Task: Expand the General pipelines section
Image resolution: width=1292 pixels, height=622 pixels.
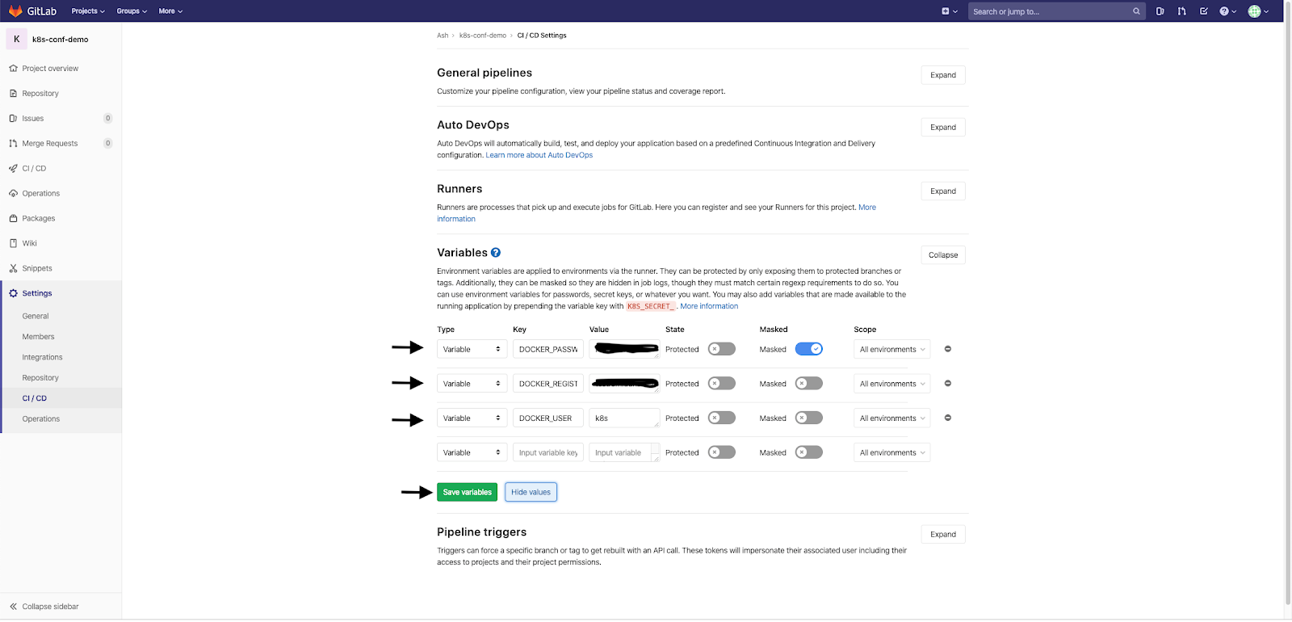Action: point(943,75)
